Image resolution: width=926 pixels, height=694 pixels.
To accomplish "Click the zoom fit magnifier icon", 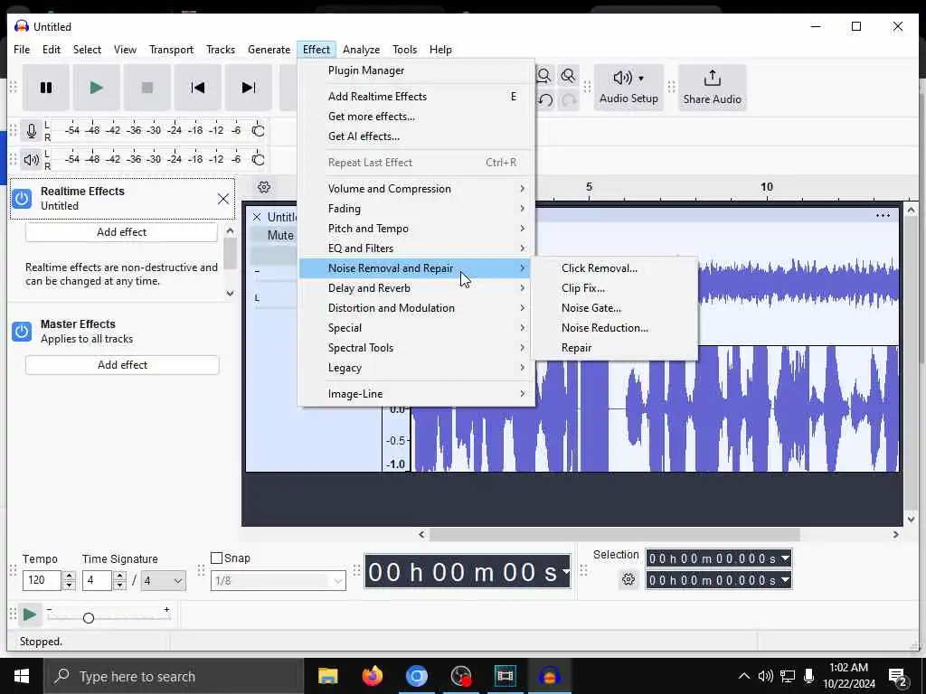I will pos(544,76).
